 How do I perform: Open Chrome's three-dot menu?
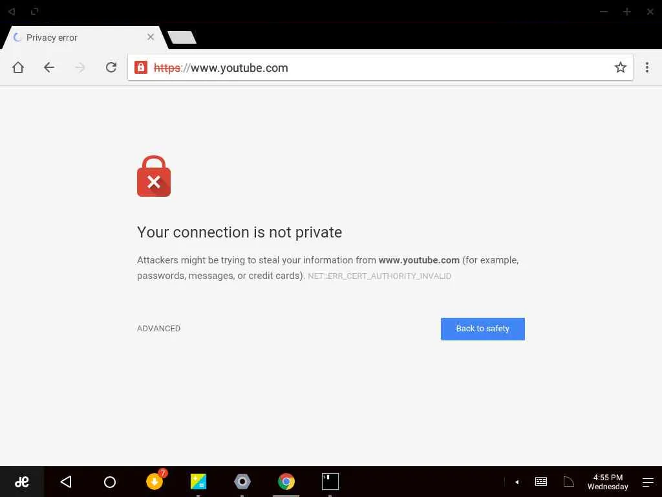[647, 67]
